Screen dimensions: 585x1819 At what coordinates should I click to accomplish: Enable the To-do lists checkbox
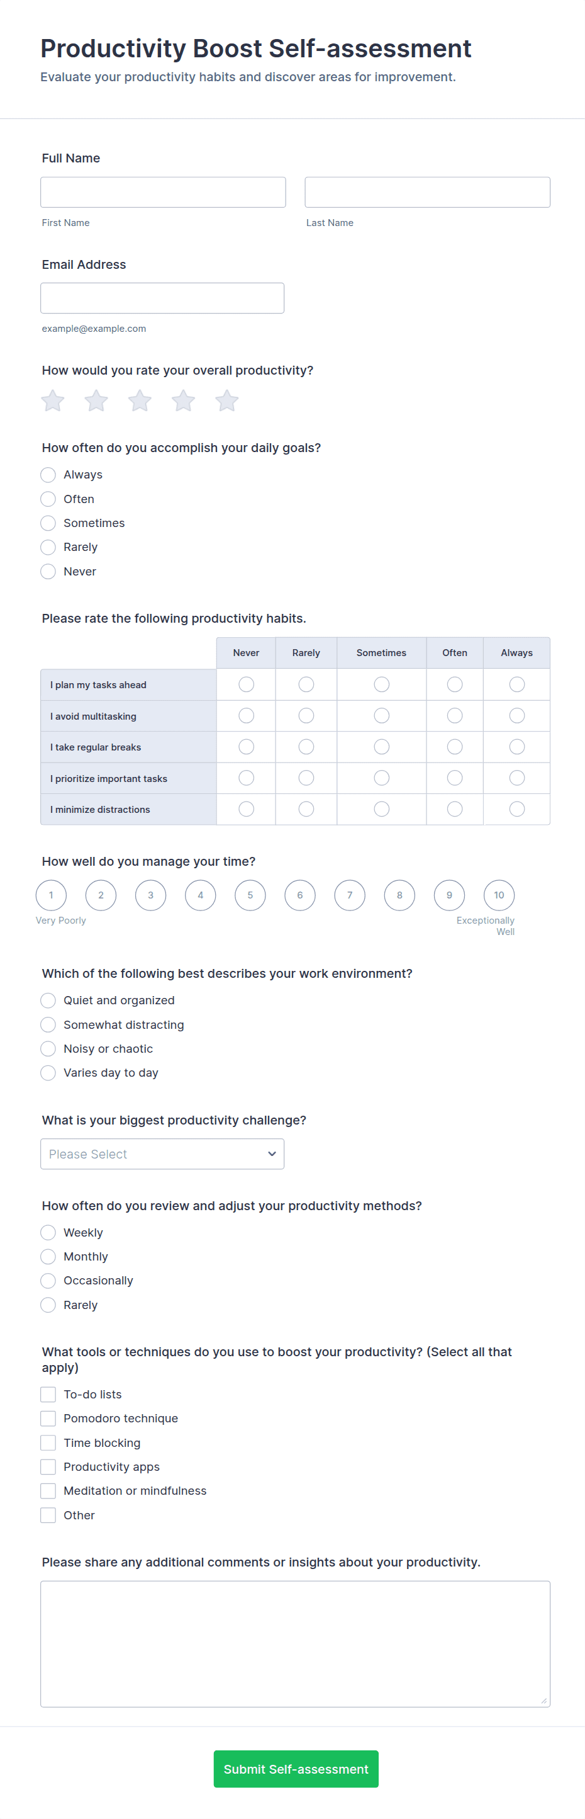coord(48,1394)
